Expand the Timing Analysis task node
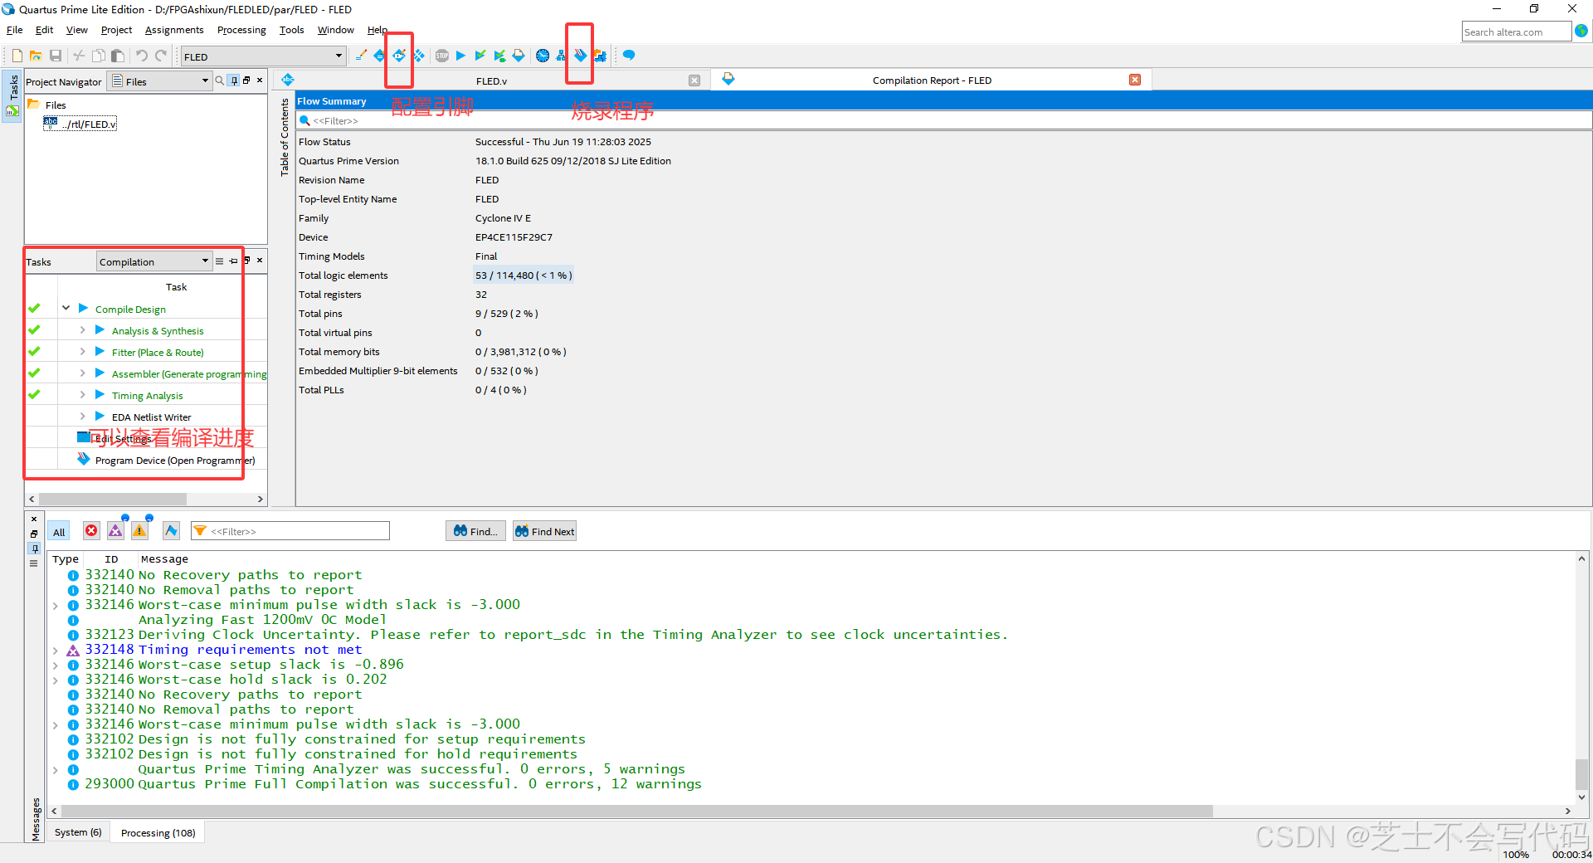 (x=82, y=395)
